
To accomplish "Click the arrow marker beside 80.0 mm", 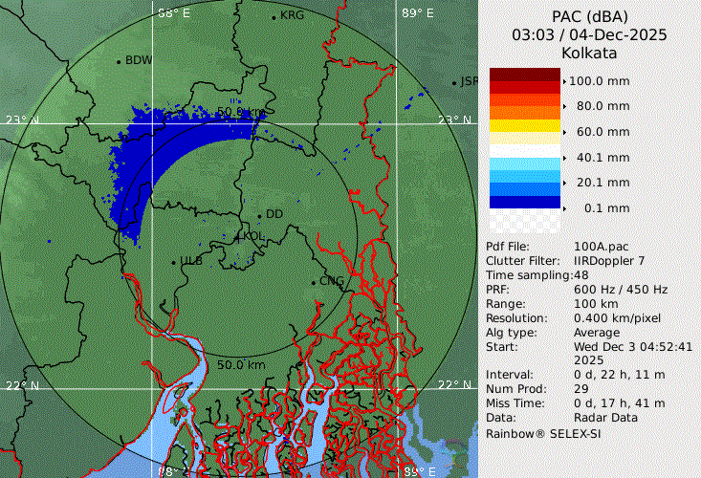I will coord(565,106).
